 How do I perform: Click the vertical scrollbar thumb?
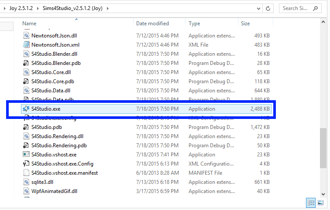[x=323, y=148]
